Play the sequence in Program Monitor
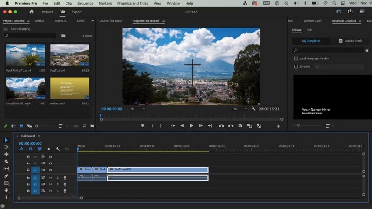This screenshot has width=372, height=209. click(191, 126)
